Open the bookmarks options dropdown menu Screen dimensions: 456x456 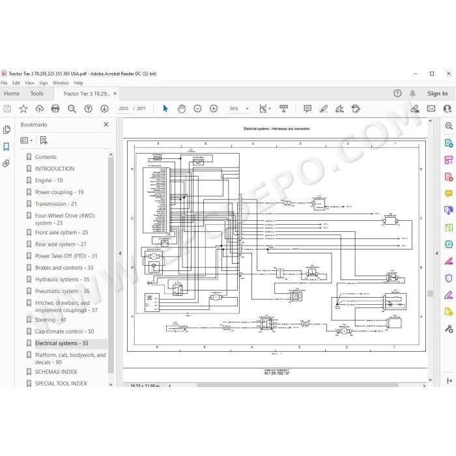pos(27,141)
